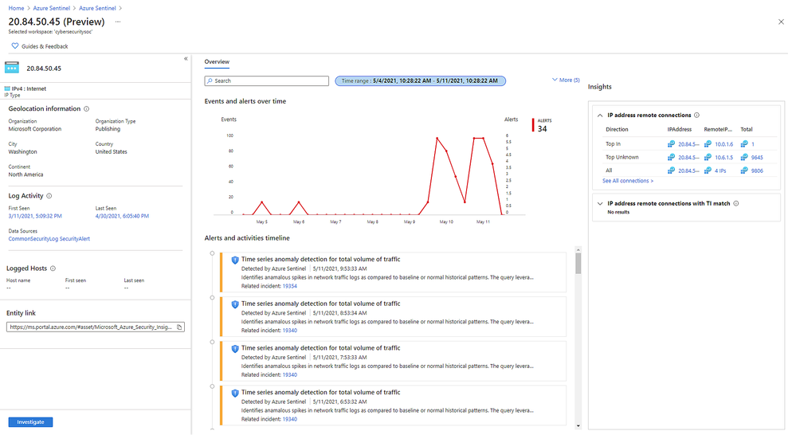Open the ellipsis menu beside page title
796x435 pixels.
click(x=119, y=22)
